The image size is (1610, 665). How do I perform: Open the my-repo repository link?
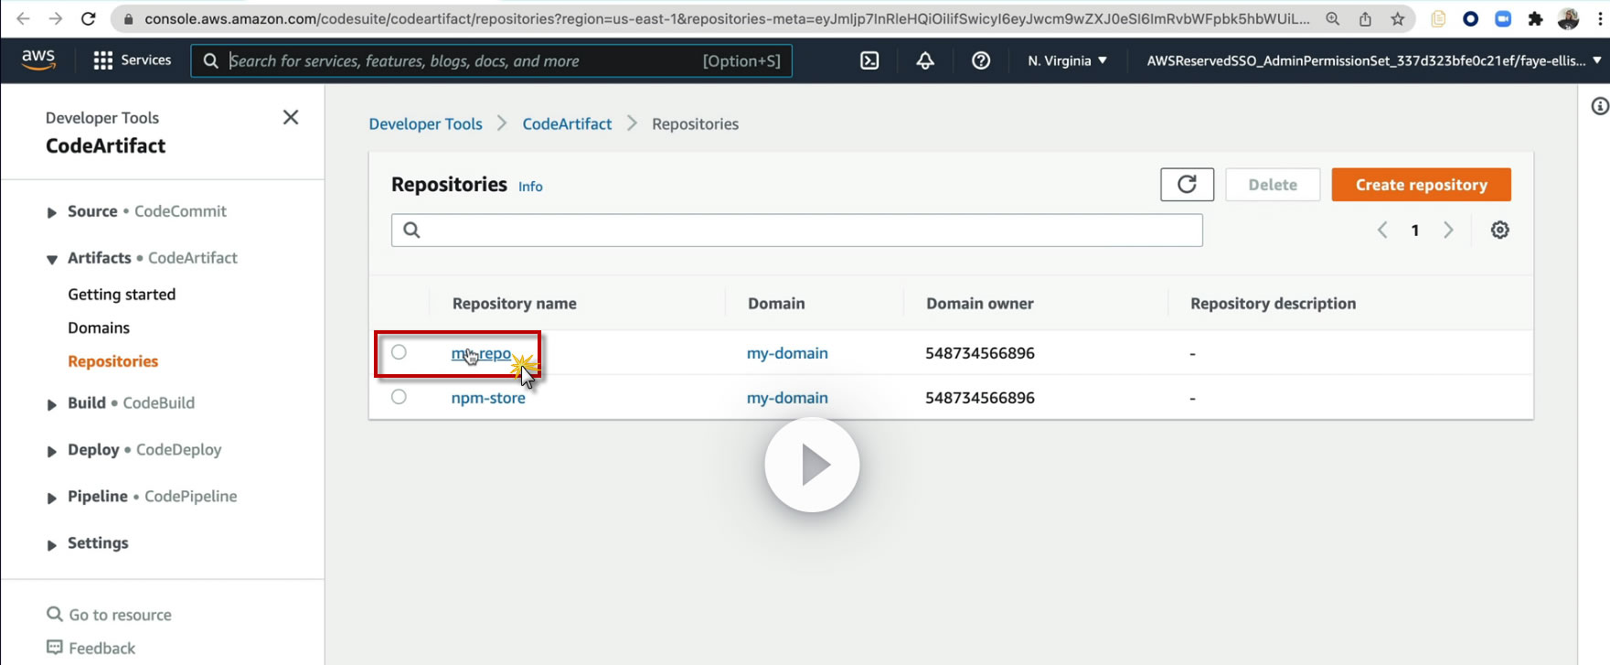[x=481, y=353]
